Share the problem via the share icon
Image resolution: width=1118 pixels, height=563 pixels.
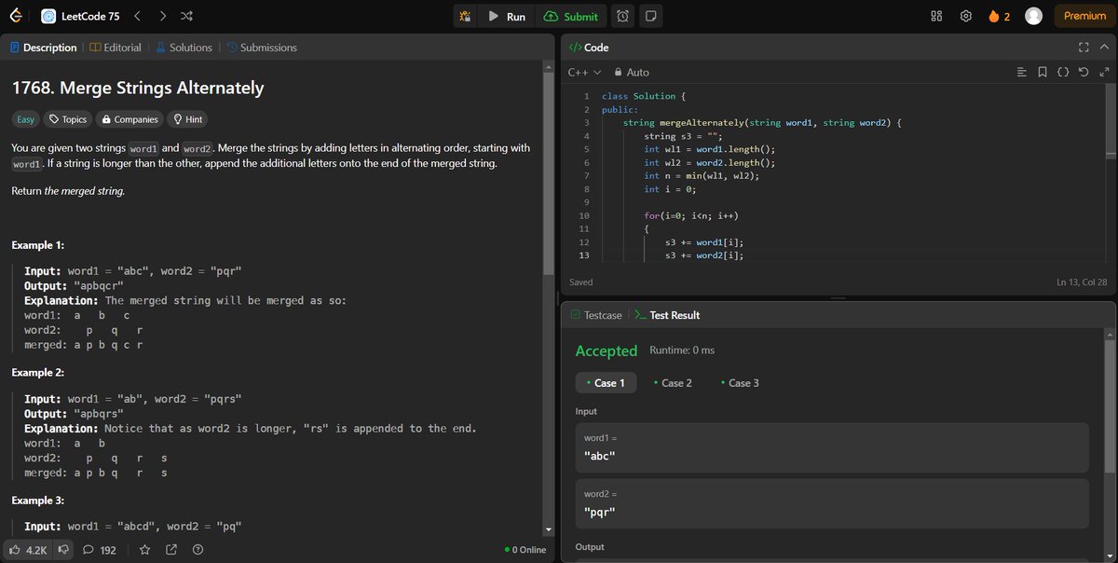171,550
